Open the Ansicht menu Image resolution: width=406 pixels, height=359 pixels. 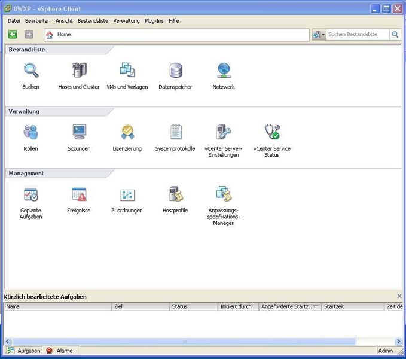coord(64,21)
